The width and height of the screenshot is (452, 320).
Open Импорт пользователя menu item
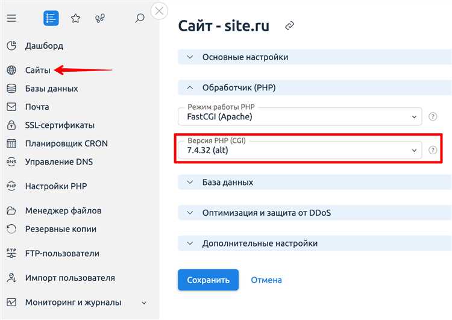click(70, 278)
